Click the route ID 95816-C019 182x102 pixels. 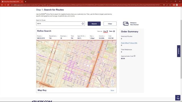tap(41, 38)
